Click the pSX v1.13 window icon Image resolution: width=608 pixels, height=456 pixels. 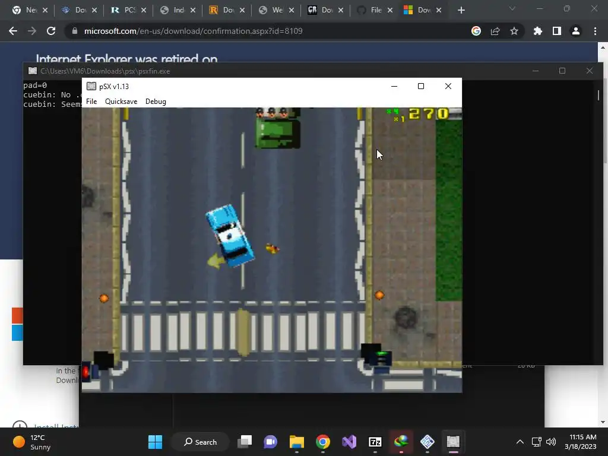[x=91, y=86]
